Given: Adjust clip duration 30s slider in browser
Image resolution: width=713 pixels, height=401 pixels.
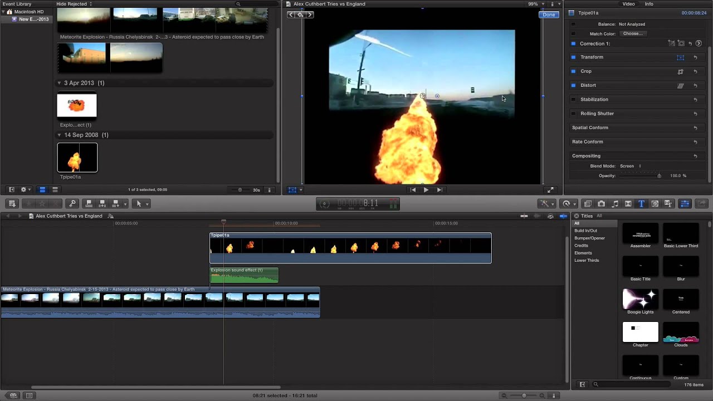Looking at the screenshot, I should click(x=240, y=190).
